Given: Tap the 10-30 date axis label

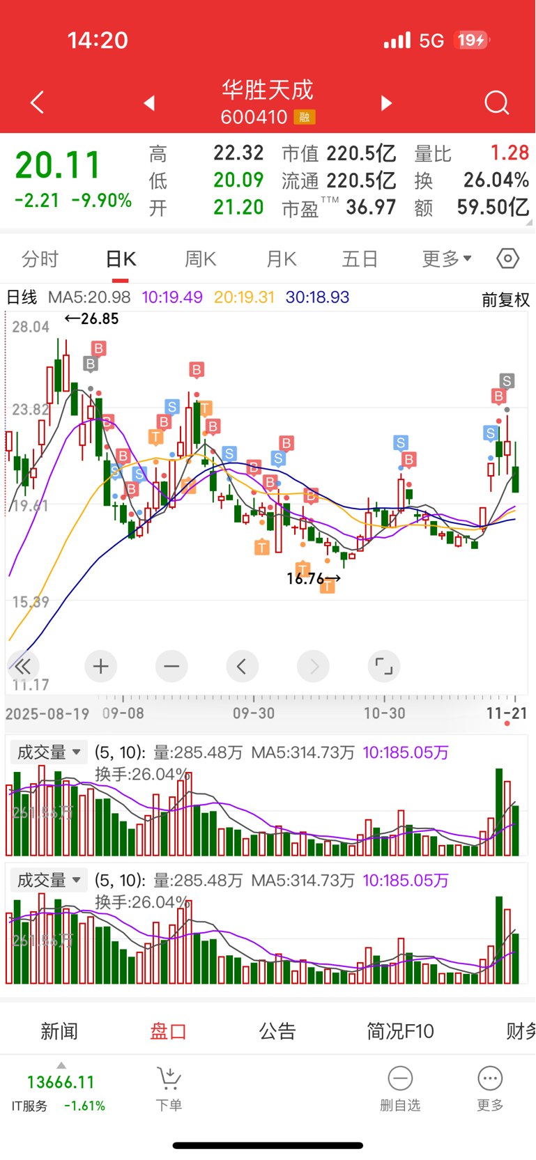Looking at the screenshot, I should (x=384, y=713).
